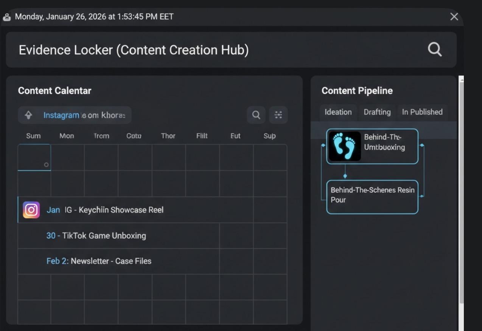This screenshot has height=331, width=482.
Task: Select the Behind-The-Umtbuoxing pipeline card
Action: [372, 146]
